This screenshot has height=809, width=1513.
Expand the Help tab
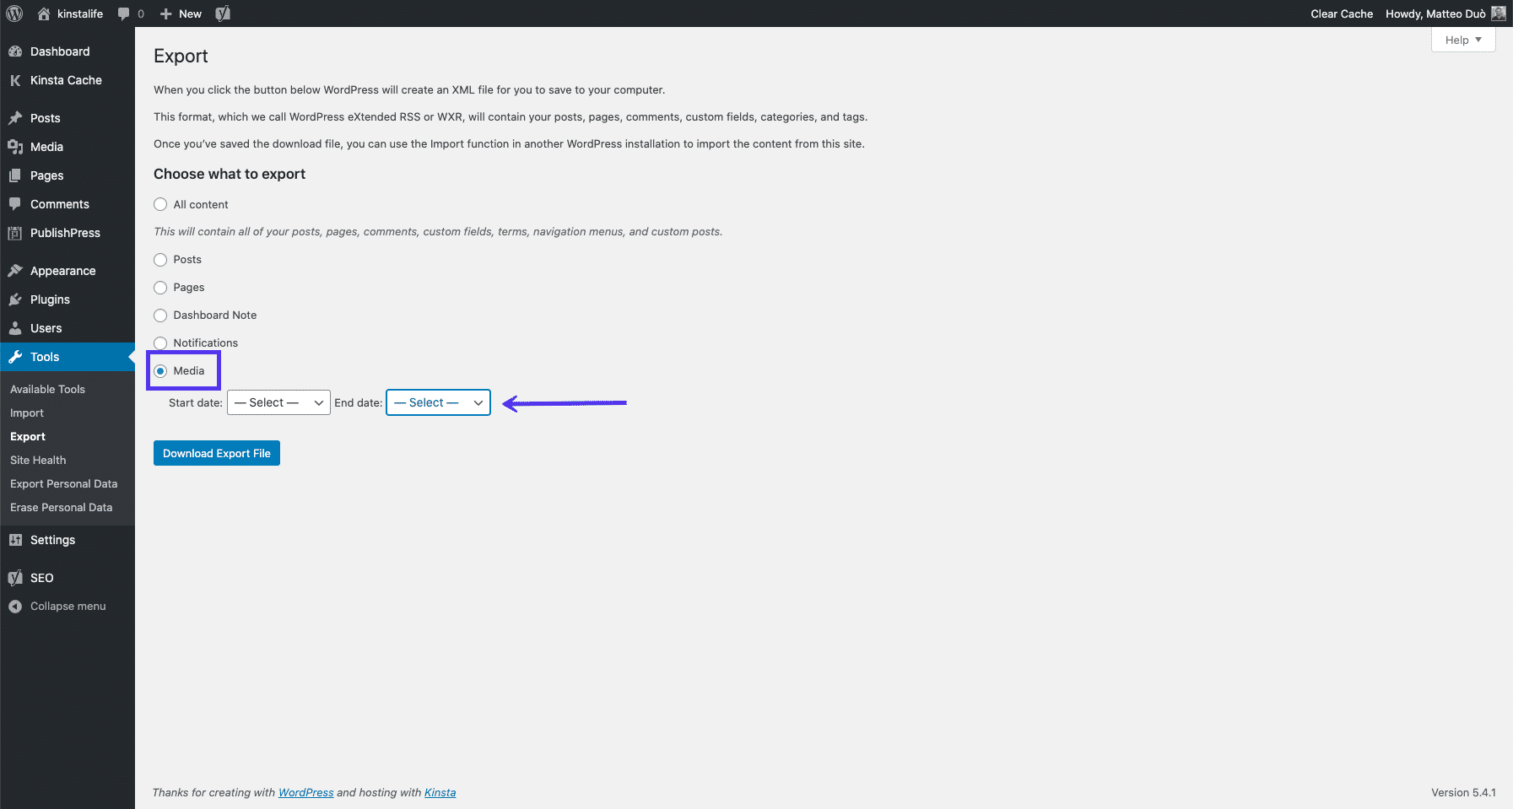click(x=1462, y=40)
